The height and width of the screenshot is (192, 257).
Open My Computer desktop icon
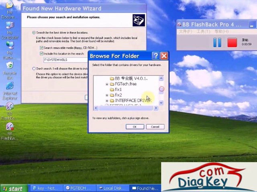[10, 30]
